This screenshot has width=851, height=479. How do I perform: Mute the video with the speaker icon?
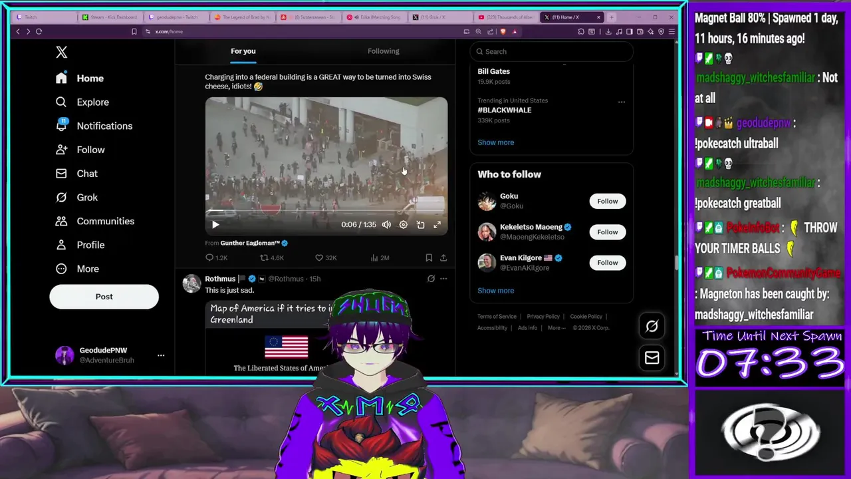[386, 225]
